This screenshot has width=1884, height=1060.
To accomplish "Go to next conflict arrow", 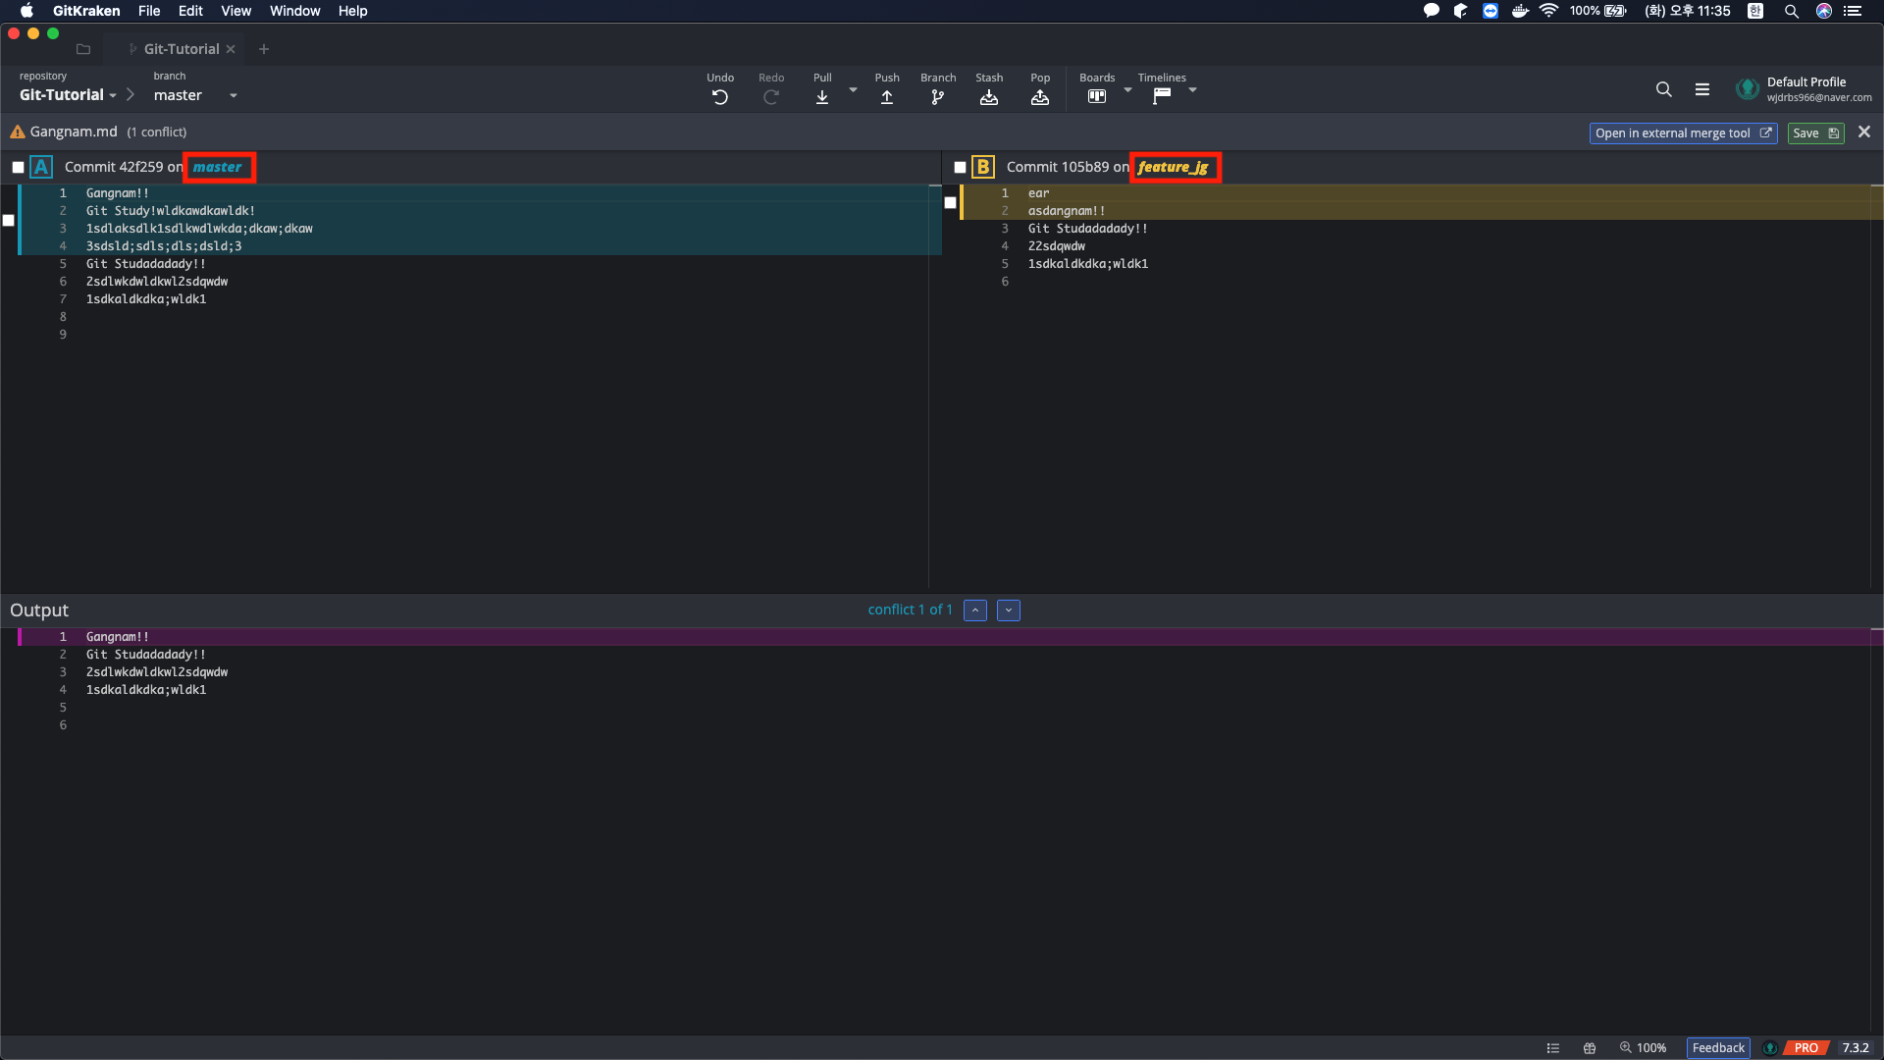I will (x=1008, y=610).
